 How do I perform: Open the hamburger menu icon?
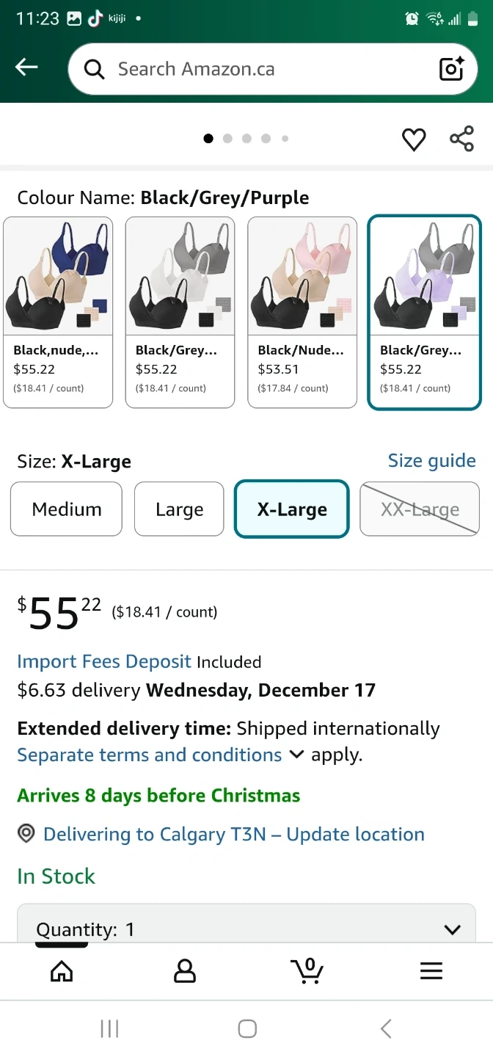[x=431, y=971]
